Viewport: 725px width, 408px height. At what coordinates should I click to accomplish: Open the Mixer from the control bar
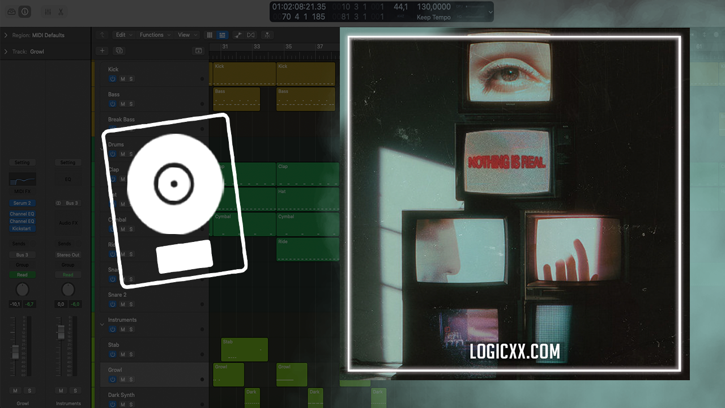click(48, 12)
